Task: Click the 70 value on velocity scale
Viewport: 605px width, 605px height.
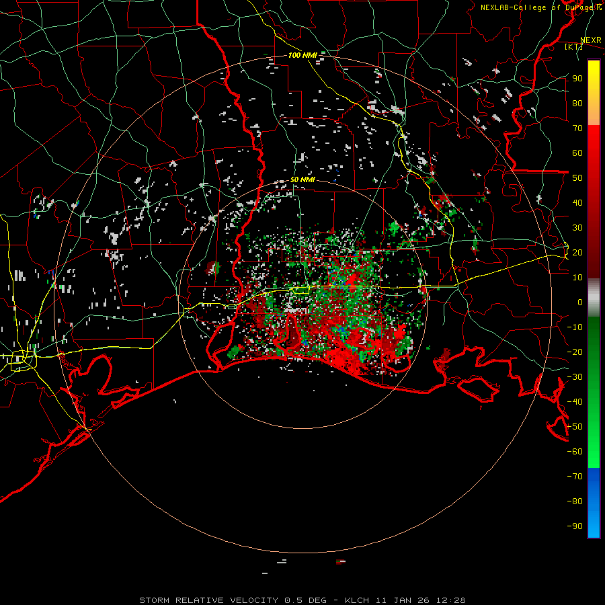Action: click(x=577, y=128)
